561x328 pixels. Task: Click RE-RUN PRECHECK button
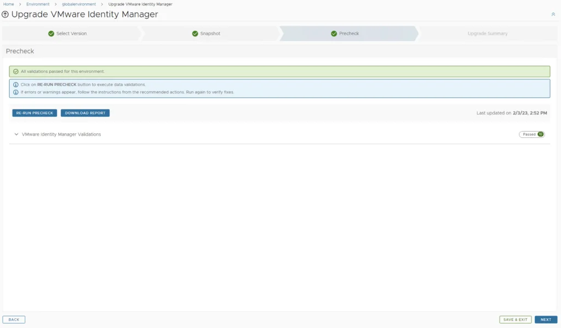(x=35, y=113)
